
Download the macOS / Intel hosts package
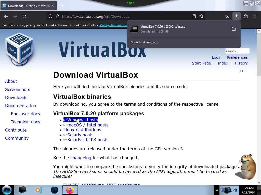click(86, 125)
